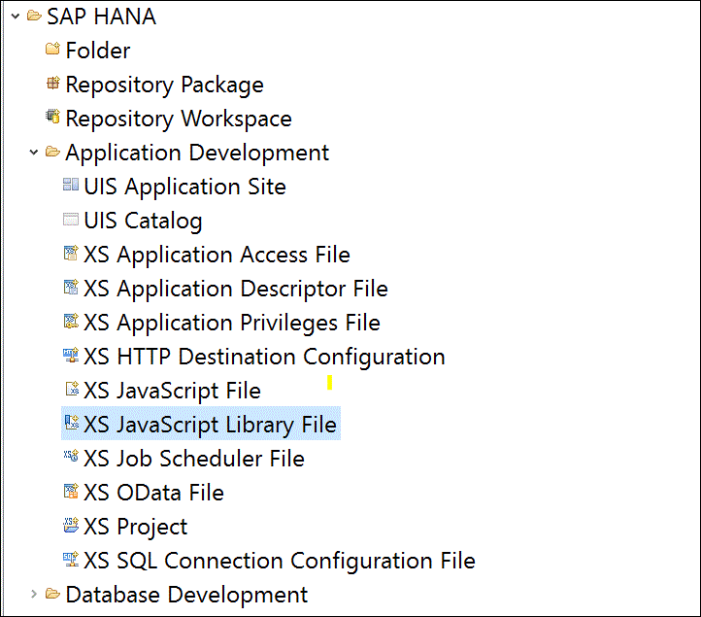Image resolution: width=701 pixels, height=617 pixels.
Task: Click the Repository Workspace icon
Action: [x=52, y=119]
